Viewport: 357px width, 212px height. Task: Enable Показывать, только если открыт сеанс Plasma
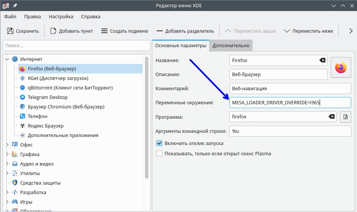[160, 154]
